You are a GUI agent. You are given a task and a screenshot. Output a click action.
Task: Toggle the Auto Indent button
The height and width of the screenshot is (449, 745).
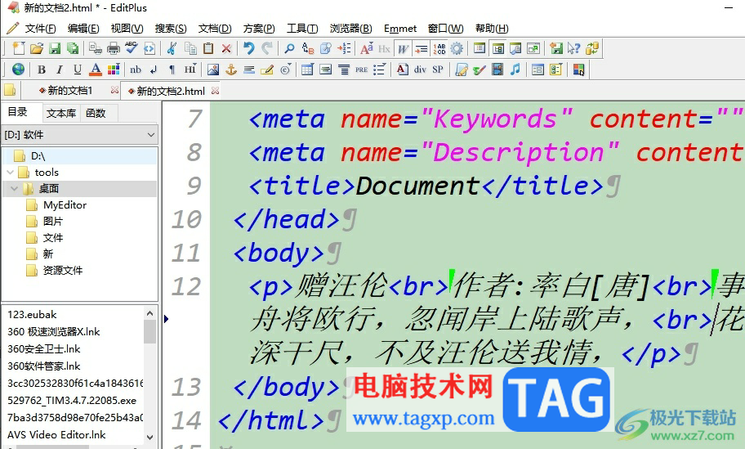421,48
